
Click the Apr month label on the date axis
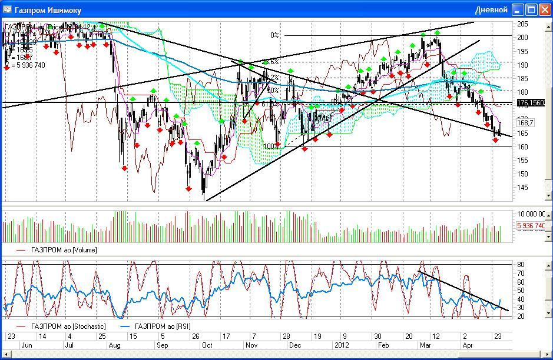point(468,345)
